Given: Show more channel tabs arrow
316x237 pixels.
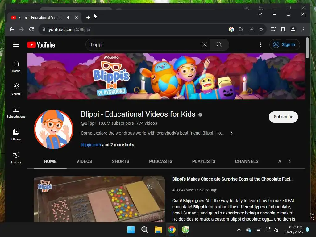Looking at the screenshot, I should click(x=289, y=161).
